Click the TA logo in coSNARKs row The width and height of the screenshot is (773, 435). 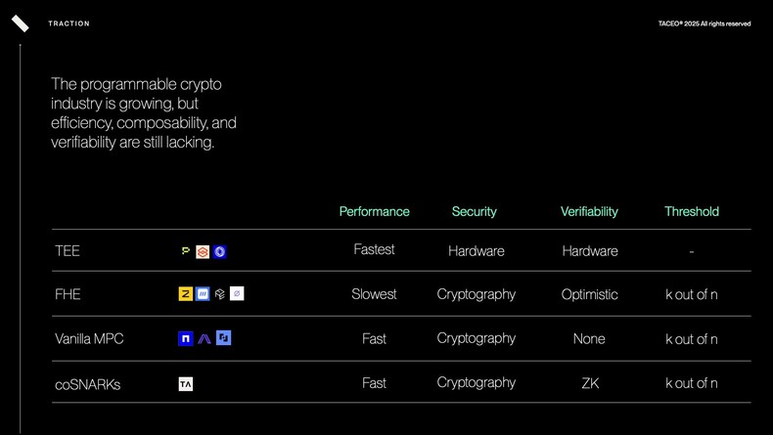point(186,384)
